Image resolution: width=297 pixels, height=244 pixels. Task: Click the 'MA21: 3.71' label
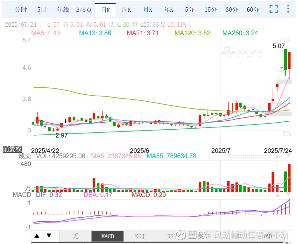[x=143, y=33]
